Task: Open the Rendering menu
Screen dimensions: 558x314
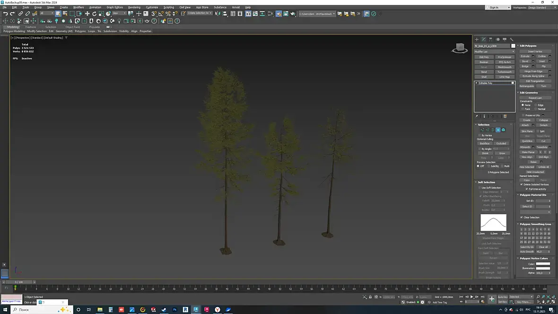Action: pyautogui.click(x=134, y=7)
